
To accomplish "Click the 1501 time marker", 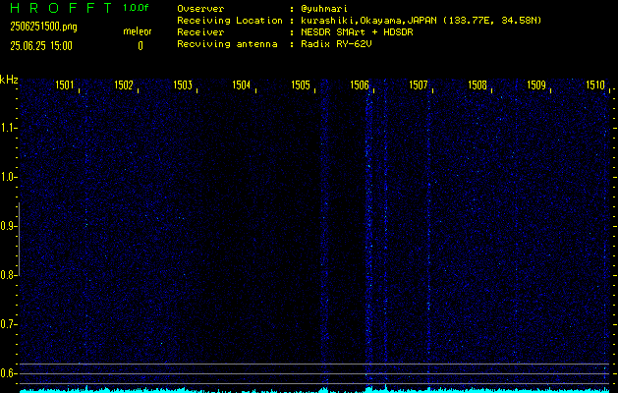I will 64,85.
